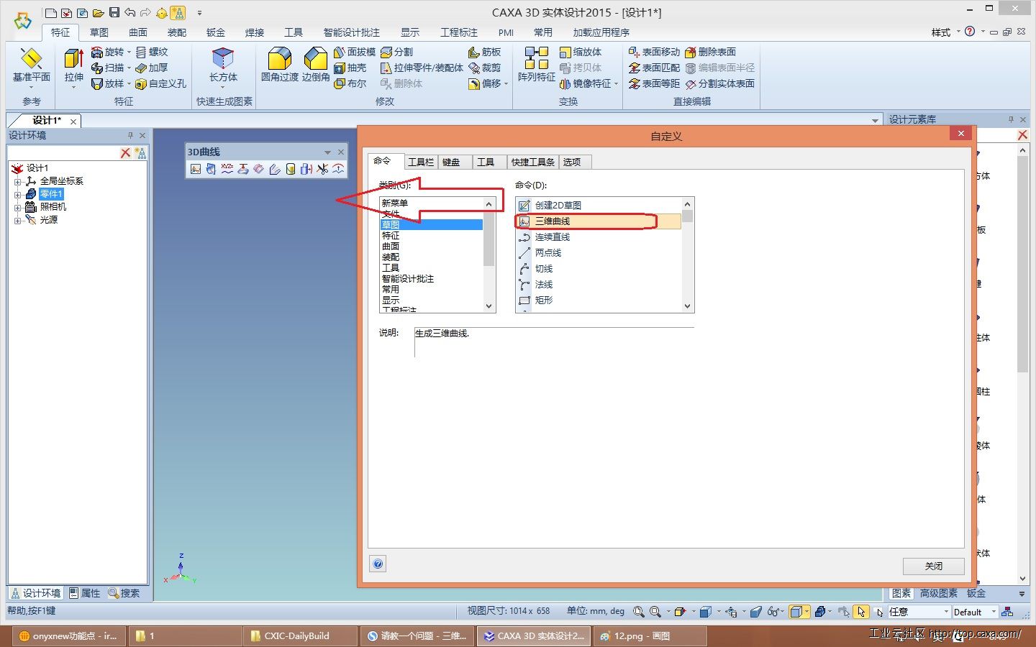Use the 布尔 boolean operation
1036x647 pixels.
350,83
